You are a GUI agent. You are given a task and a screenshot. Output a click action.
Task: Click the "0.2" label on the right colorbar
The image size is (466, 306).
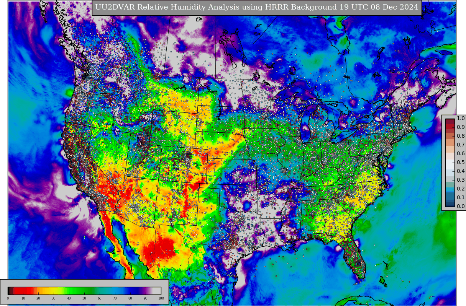coord(461,189)
